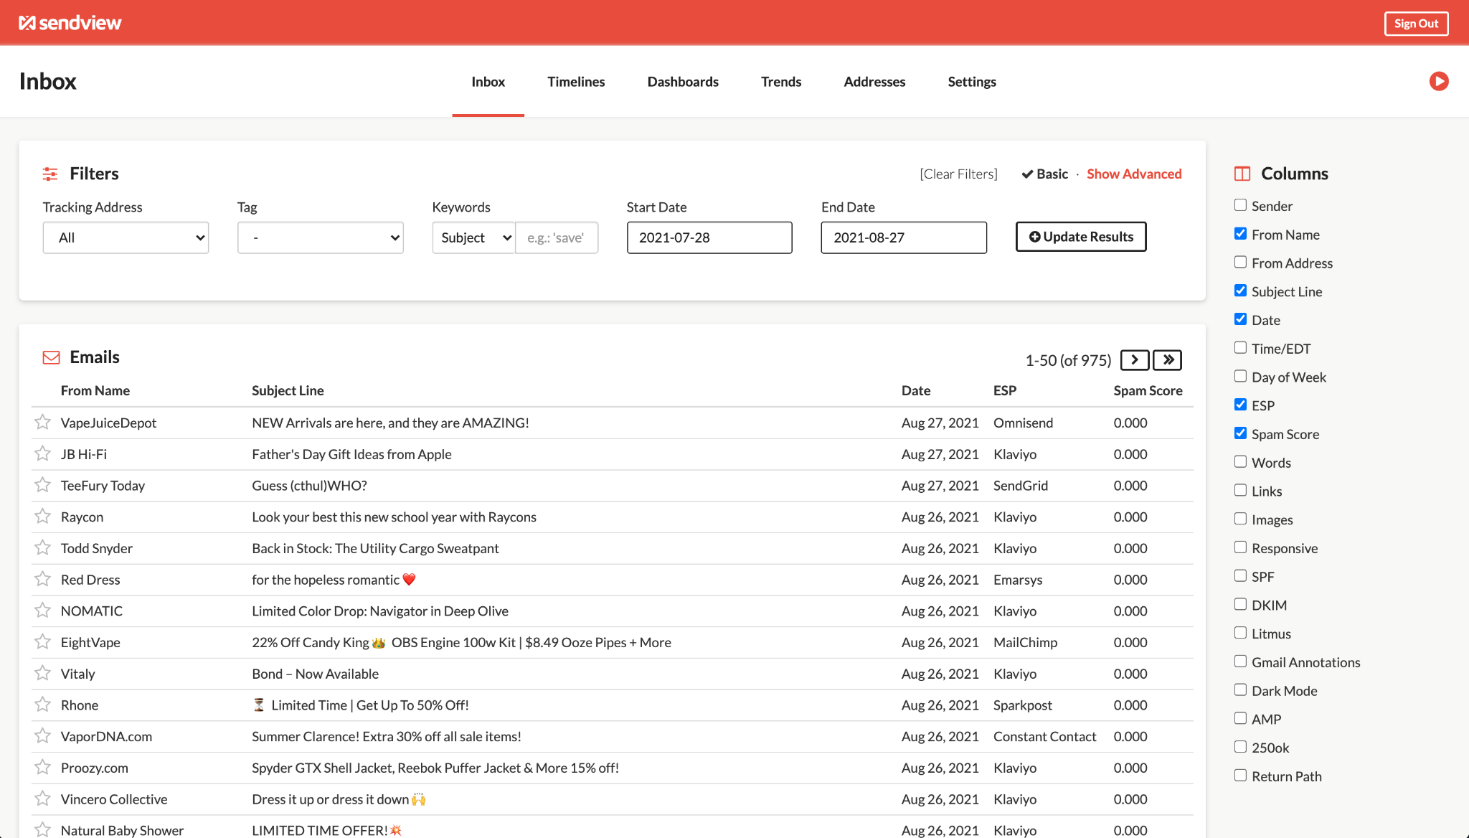Star the TeeFury Today email

43,485
